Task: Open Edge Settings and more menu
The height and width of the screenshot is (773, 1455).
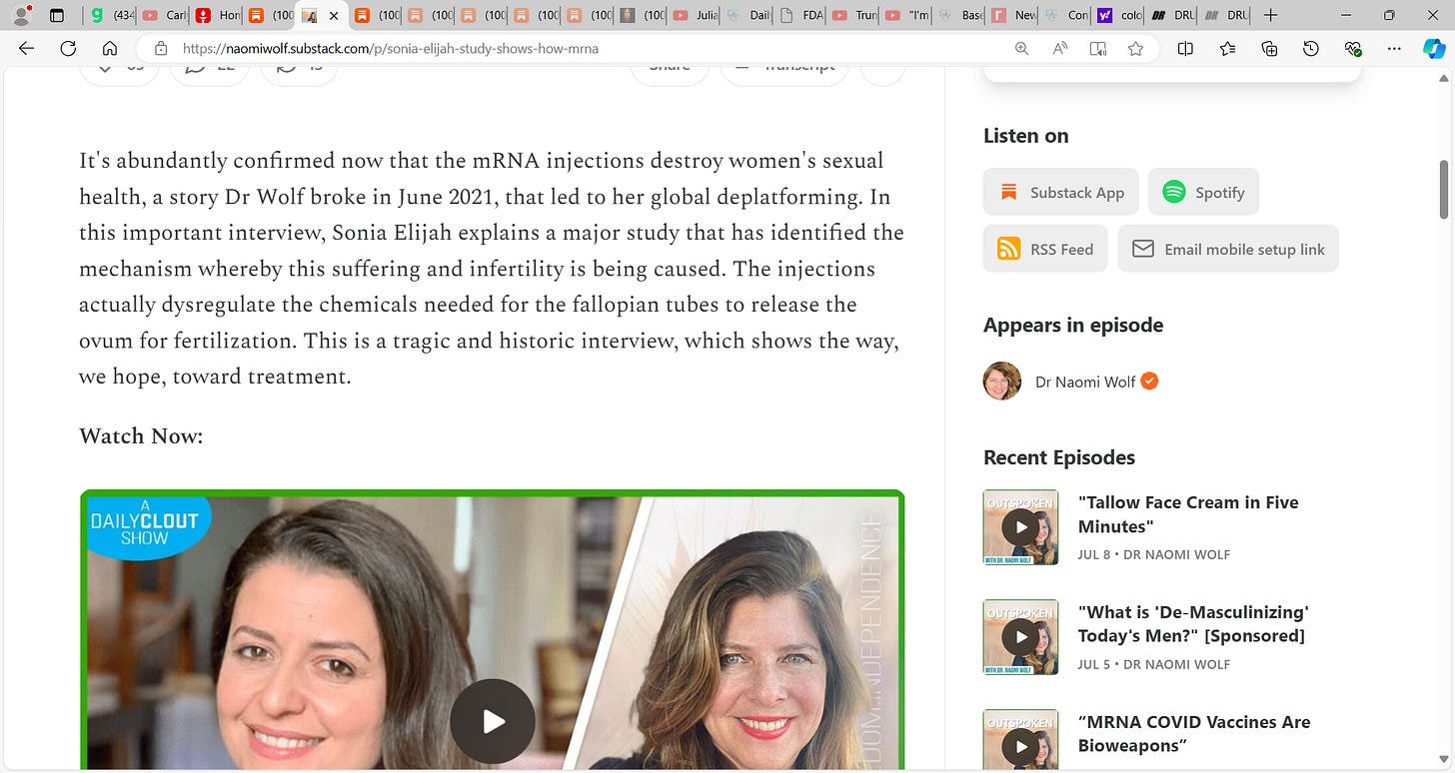Action: pos(1395,48)
